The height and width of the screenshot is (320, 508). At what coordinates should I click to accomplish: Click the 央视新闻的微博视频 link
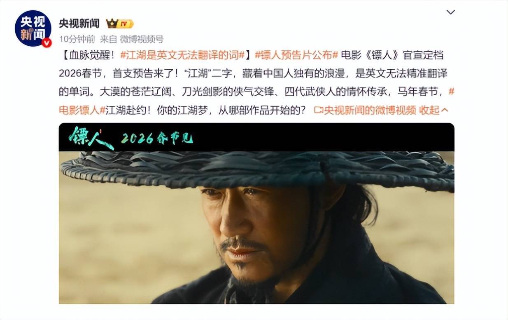tap(370, 110)
